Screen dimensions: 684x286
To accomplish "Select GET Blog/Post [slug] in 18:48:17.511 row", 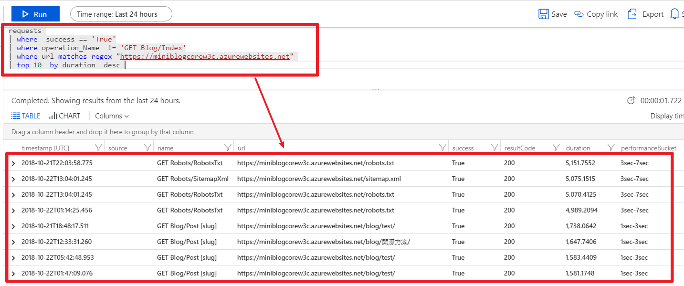I will tap(187, 226).
